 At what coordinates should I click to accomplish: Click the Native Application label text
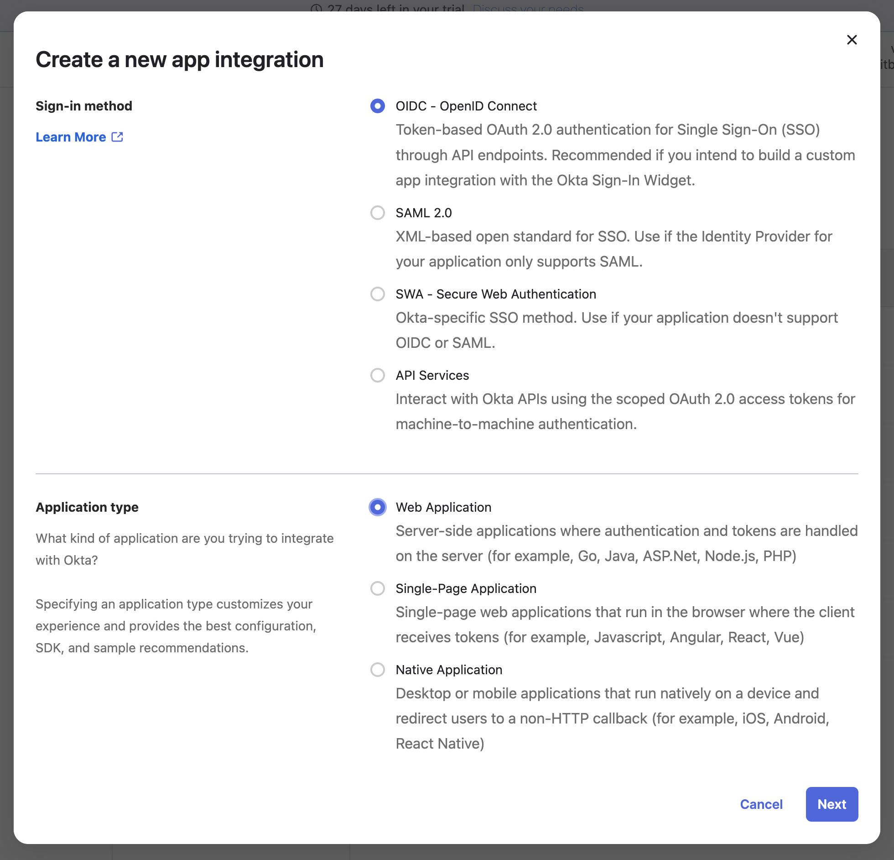click(x=449, y=670)
